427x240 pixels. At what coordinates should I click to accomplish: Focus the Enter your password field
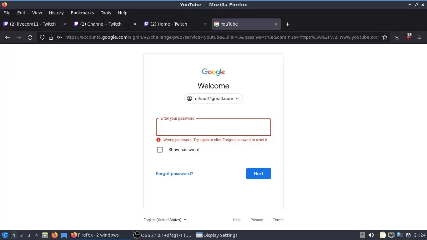(213, 127)
